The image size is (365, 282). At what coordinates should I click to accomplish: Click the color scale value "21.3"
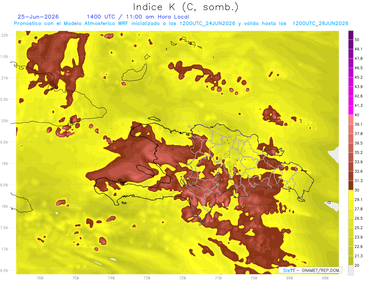click(x=359, y=256)
